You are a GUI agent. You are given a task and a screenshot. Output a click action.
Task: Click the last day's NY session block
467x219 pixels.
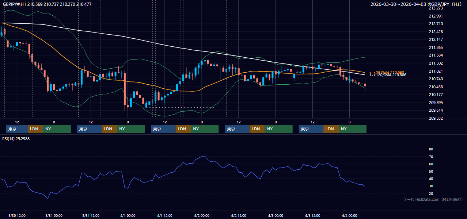353,129
